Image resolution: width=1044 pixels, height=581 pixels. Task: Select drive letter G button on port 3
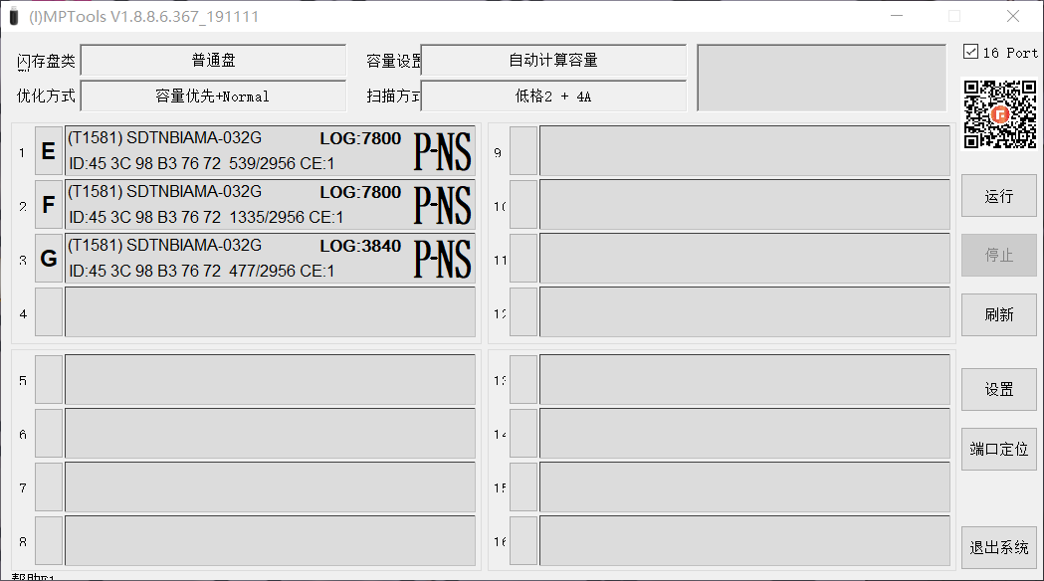click(49, 259)
